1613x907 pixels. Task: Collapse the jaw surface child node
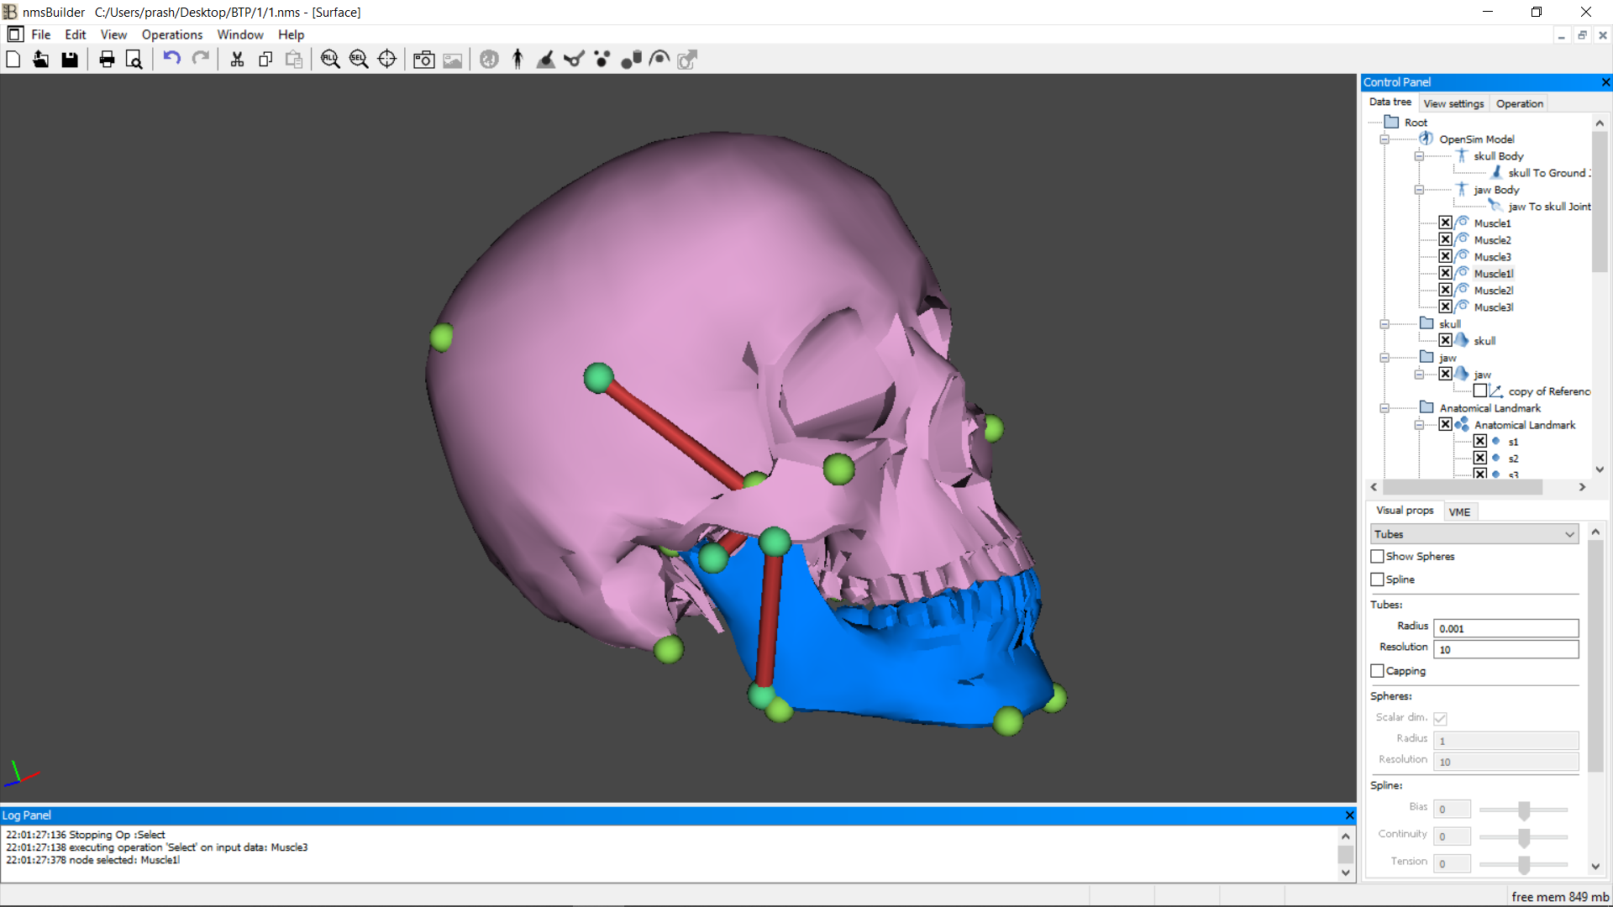pos(1419,375)
